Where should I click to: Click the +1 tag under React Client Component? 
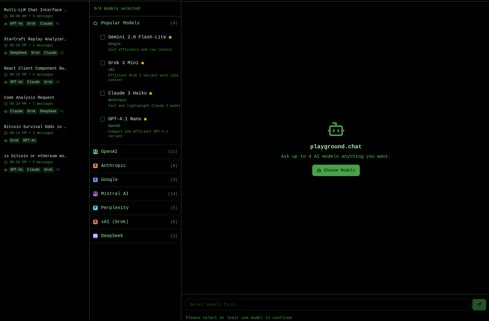[58, 82]
